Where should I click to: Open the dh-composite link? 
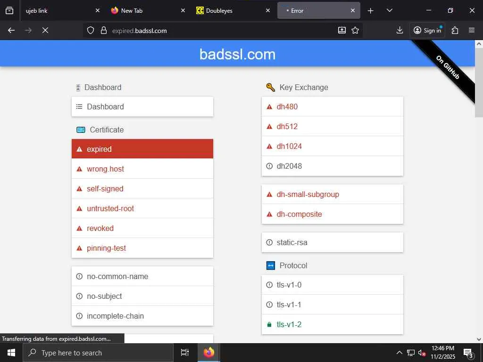[x=333, y=214]
